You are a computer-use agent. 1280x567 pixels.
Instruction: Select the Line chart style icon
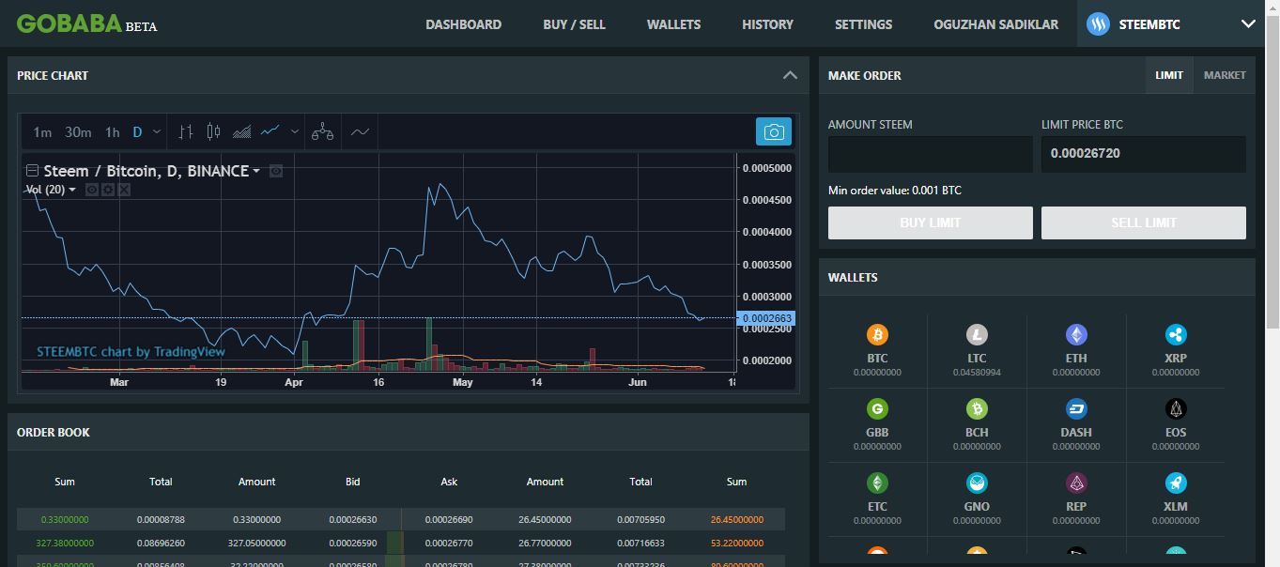[x=270, y=131]
